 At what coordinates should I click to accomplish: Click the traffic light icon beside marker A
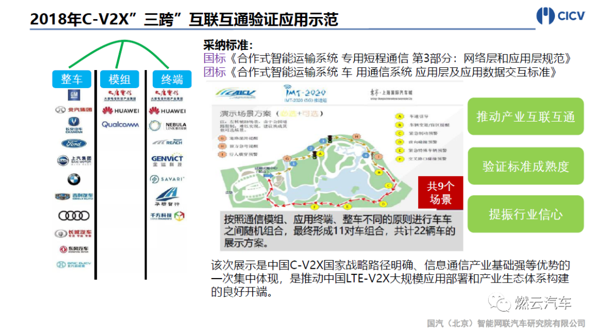pos(315,155)
